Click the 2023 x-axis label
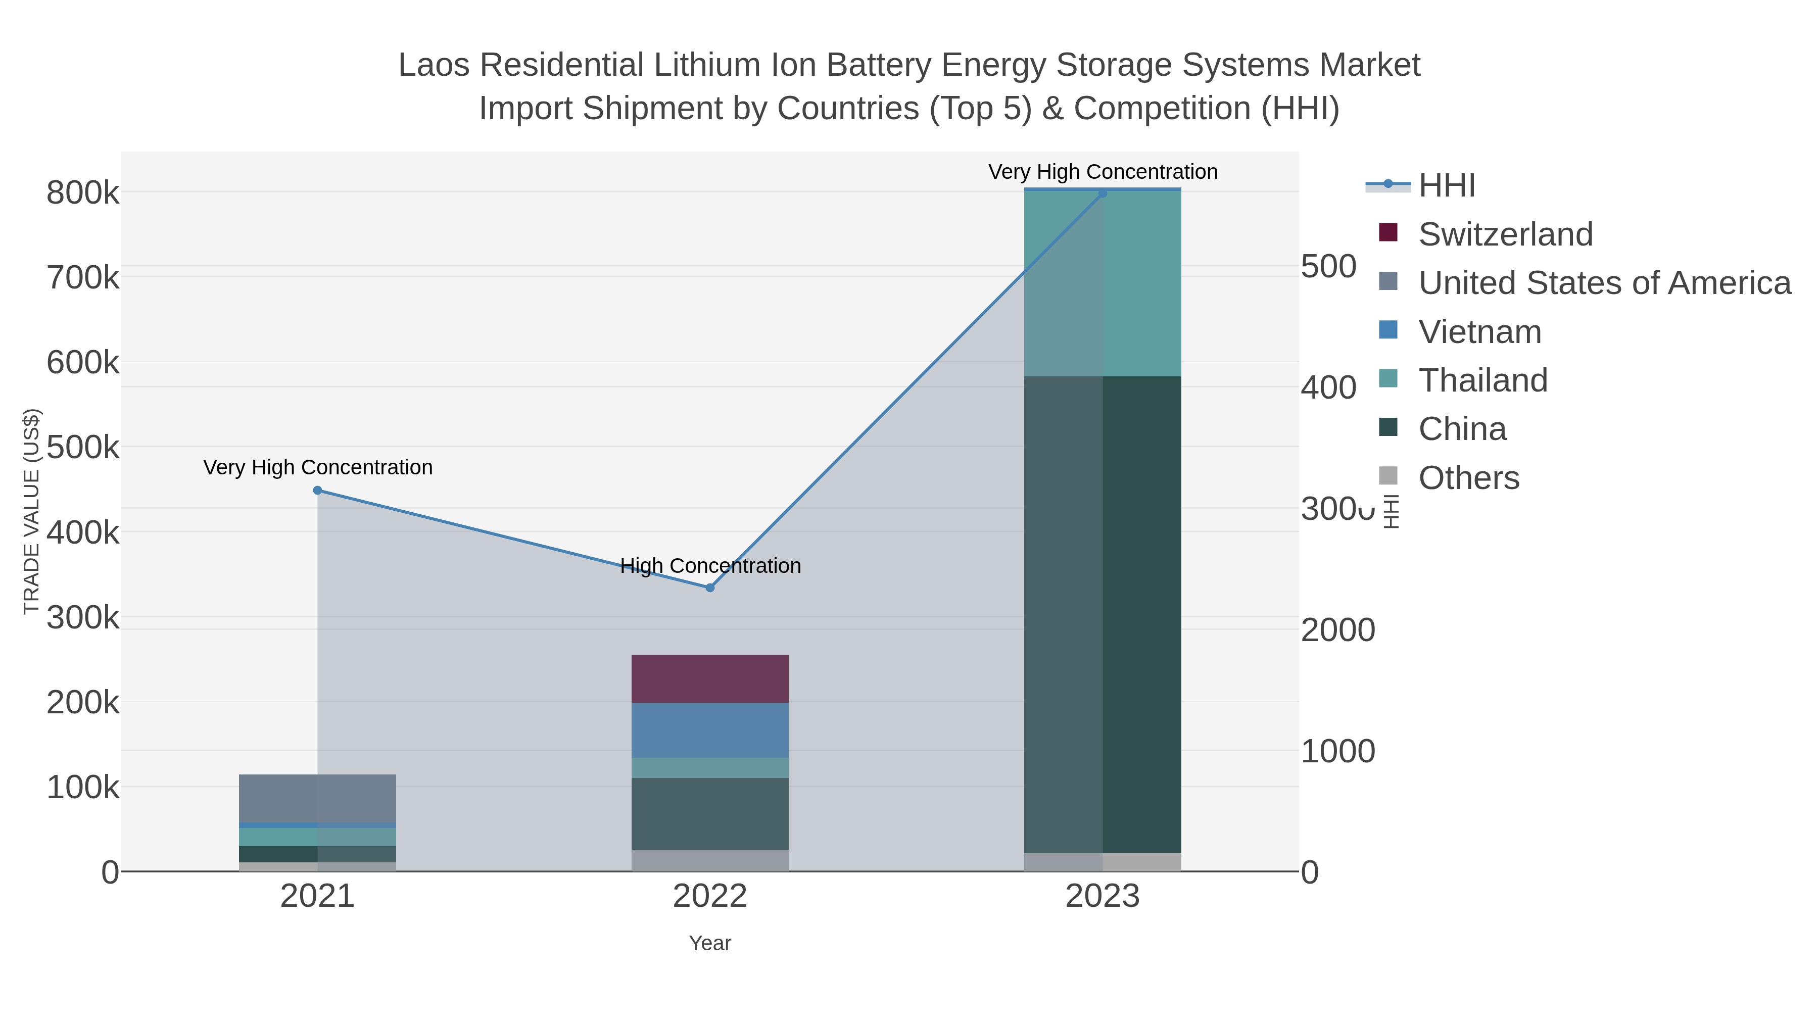Image resolution: width=1819 pixels, height=1023 pixels. [1103, 897]
